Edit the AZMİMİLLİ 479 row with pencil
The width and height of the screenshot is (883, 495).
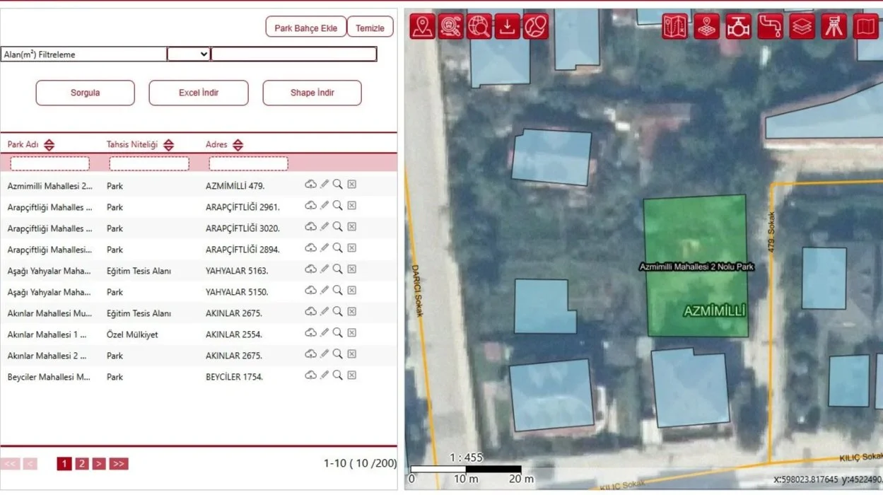point(324,185)
